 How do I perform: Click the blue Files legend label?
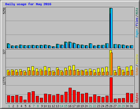pyautogui.click(x=137, y=22)
